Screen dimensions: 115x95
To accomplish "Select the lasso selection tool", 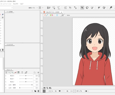I will pos(87,8).
